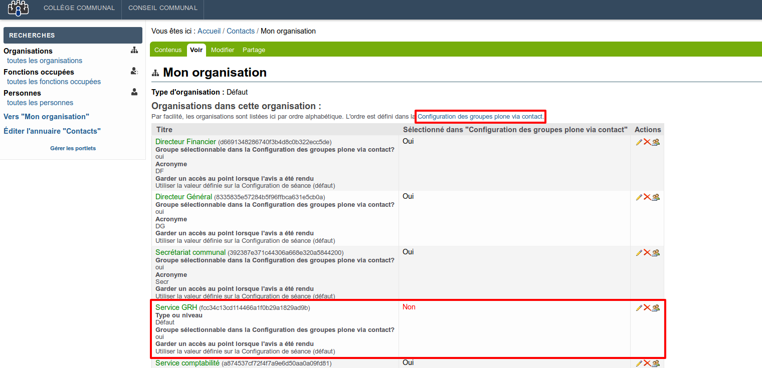Open toutes les fonctions occupées search

(54, 82)
